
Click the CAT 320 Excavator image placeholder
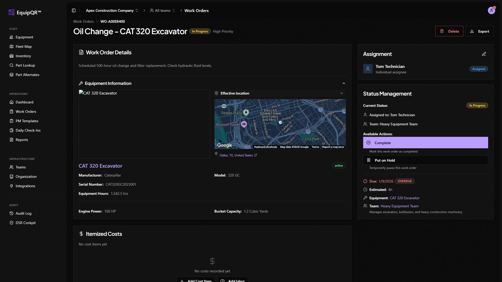(x=144, y=124)
